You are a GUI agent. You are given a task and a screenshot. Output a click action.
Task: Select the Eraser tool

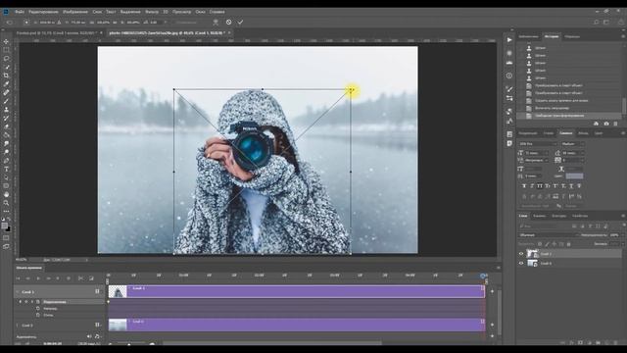pyautogui.click(x=6, y=126)
